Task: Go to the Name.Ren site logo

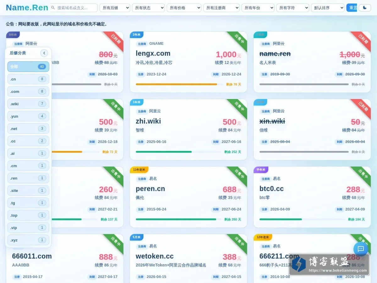Action: pyautogui.click(x=27, y=8)
